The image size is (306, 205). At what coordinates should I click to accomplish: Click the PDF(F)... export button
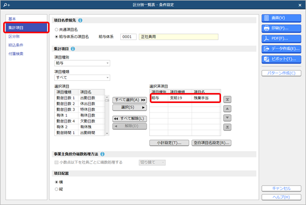click(x=281, y=39)
